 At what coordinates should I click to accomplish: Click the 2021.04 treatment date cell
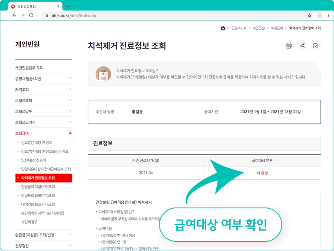coord(146,173)
